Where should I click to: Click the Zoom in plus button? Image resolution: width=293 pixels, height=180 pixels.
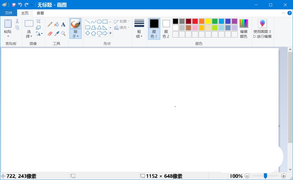click(283, 176)
